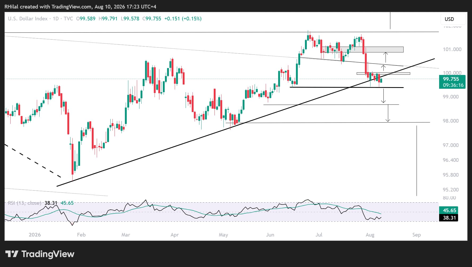
Task: Click the 96.400 price axis label
Action: (451, 160)
